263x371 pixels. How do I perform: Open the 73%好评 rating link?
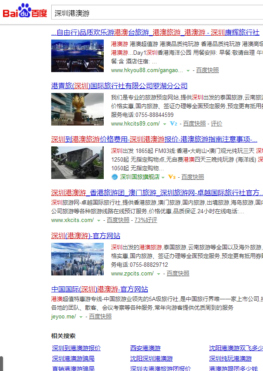pos(146,220)
